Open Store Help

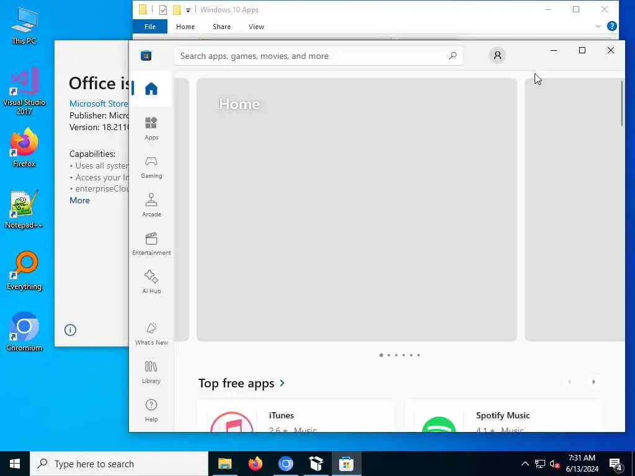pos(151,410)
